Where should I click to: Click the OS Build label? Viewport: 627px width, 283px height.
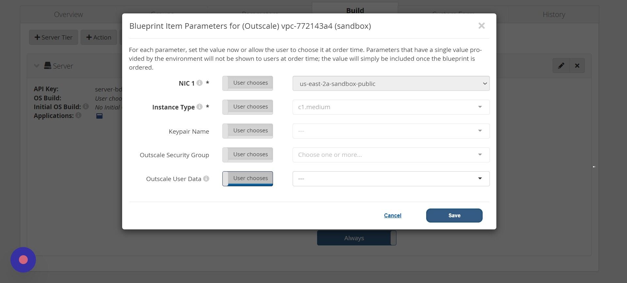coord(47,98)
